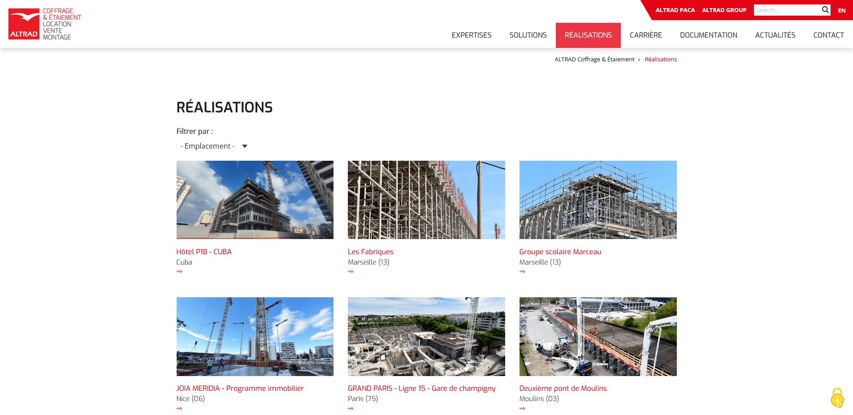Image resolution: width=853 pixels, height=415 pixels.
Task: Click arrow icon under GRAND PARIS Ligne 15
Action: click(351, 408)
